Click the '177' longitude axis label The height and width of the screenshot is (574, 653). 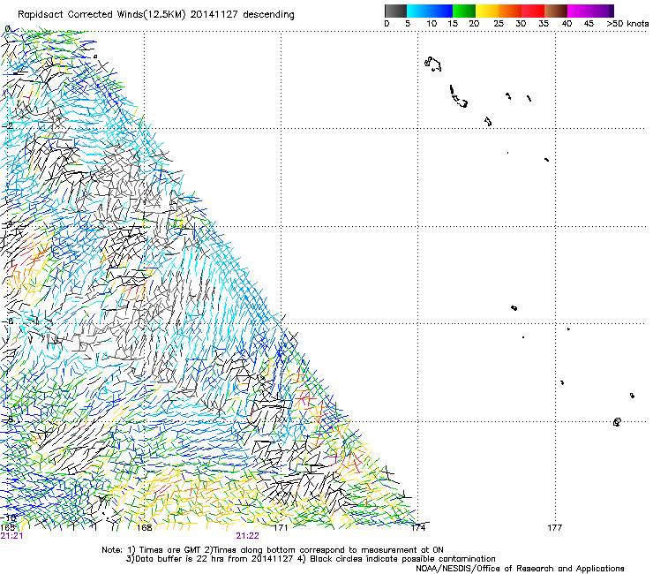pos(555,528)
